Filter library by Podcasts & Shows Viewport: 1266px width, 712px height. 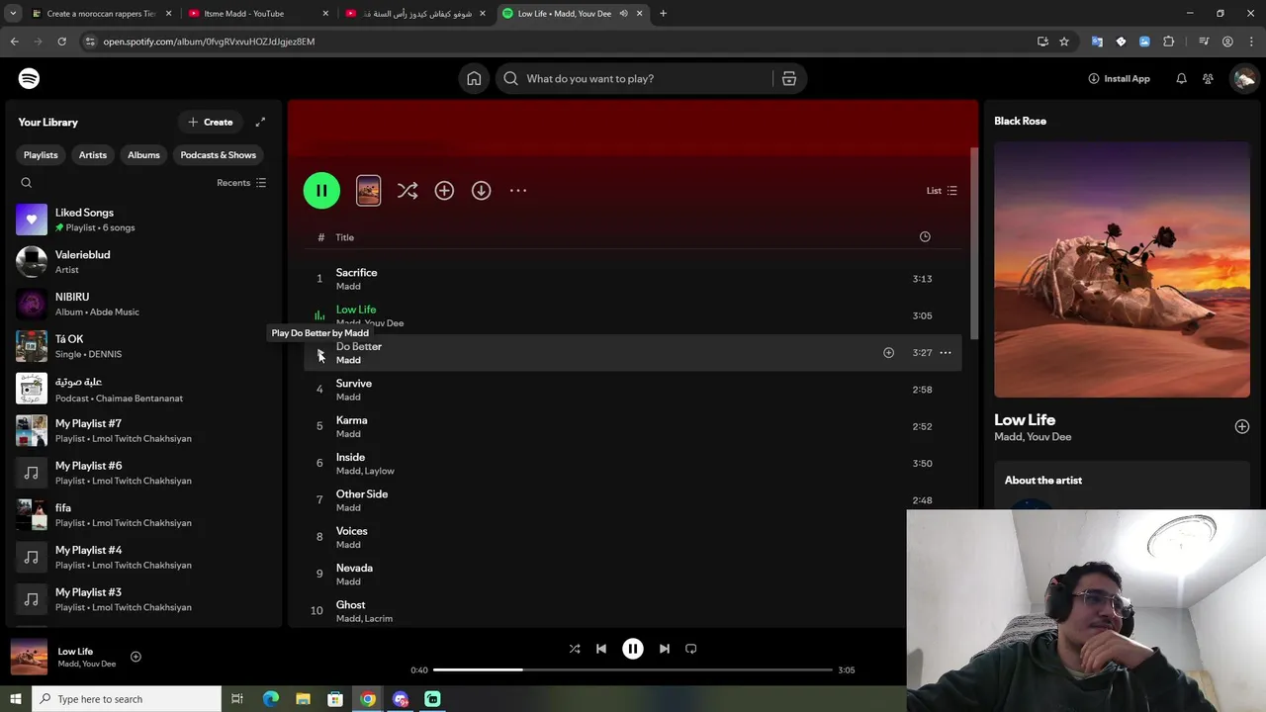tap(218, 154)
